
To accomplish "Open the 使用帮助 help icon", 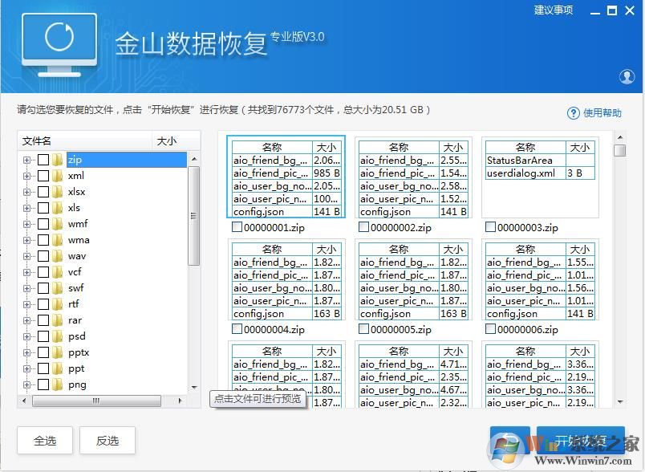I will click(574, 113).
